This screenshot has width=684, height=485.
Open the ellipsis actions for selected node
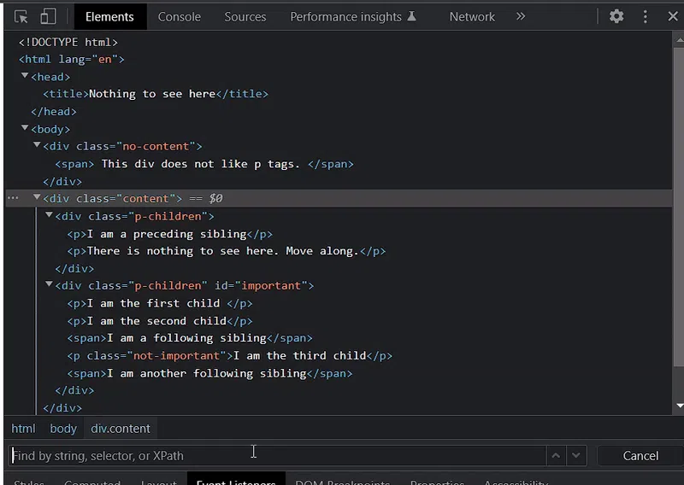coord(13,198)
